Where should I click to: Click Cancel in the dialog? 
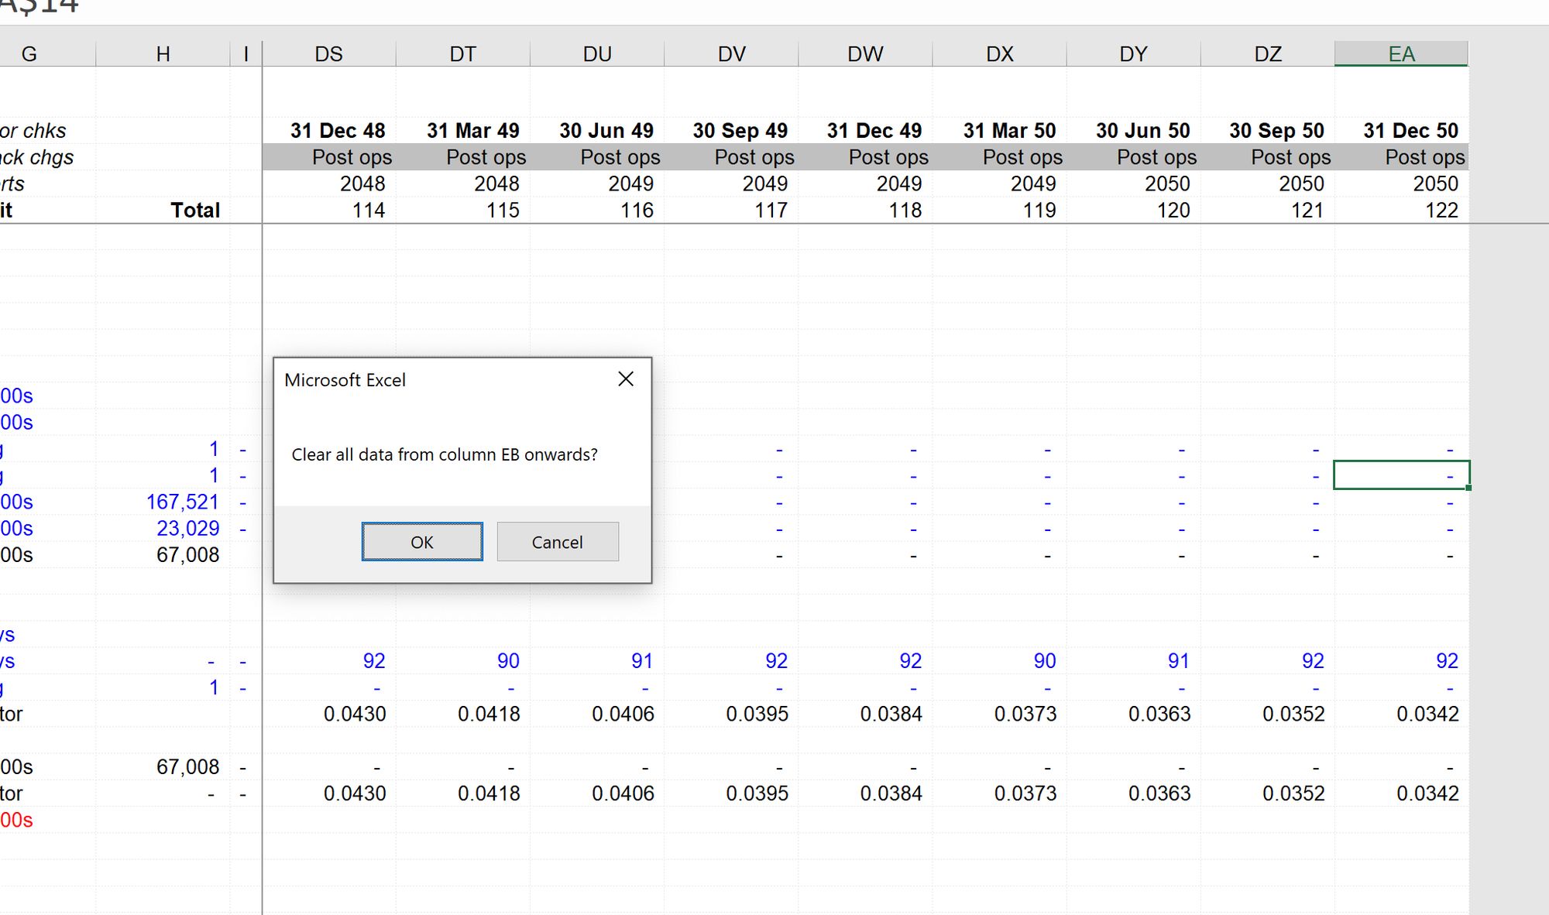(557, 542)
